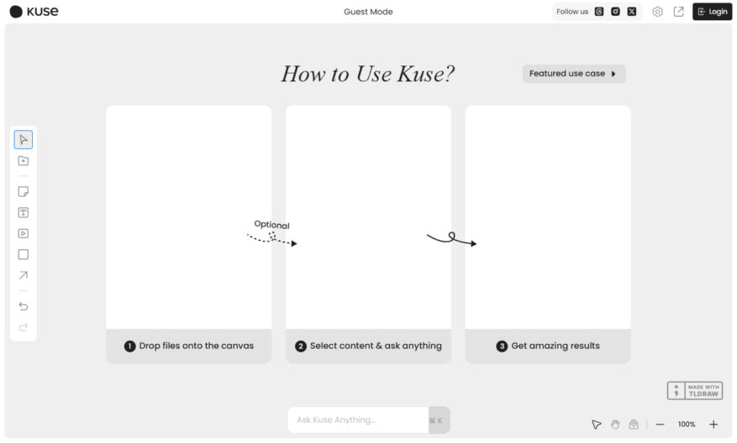Open Kuse Threads profile

(x=599, y=12)
